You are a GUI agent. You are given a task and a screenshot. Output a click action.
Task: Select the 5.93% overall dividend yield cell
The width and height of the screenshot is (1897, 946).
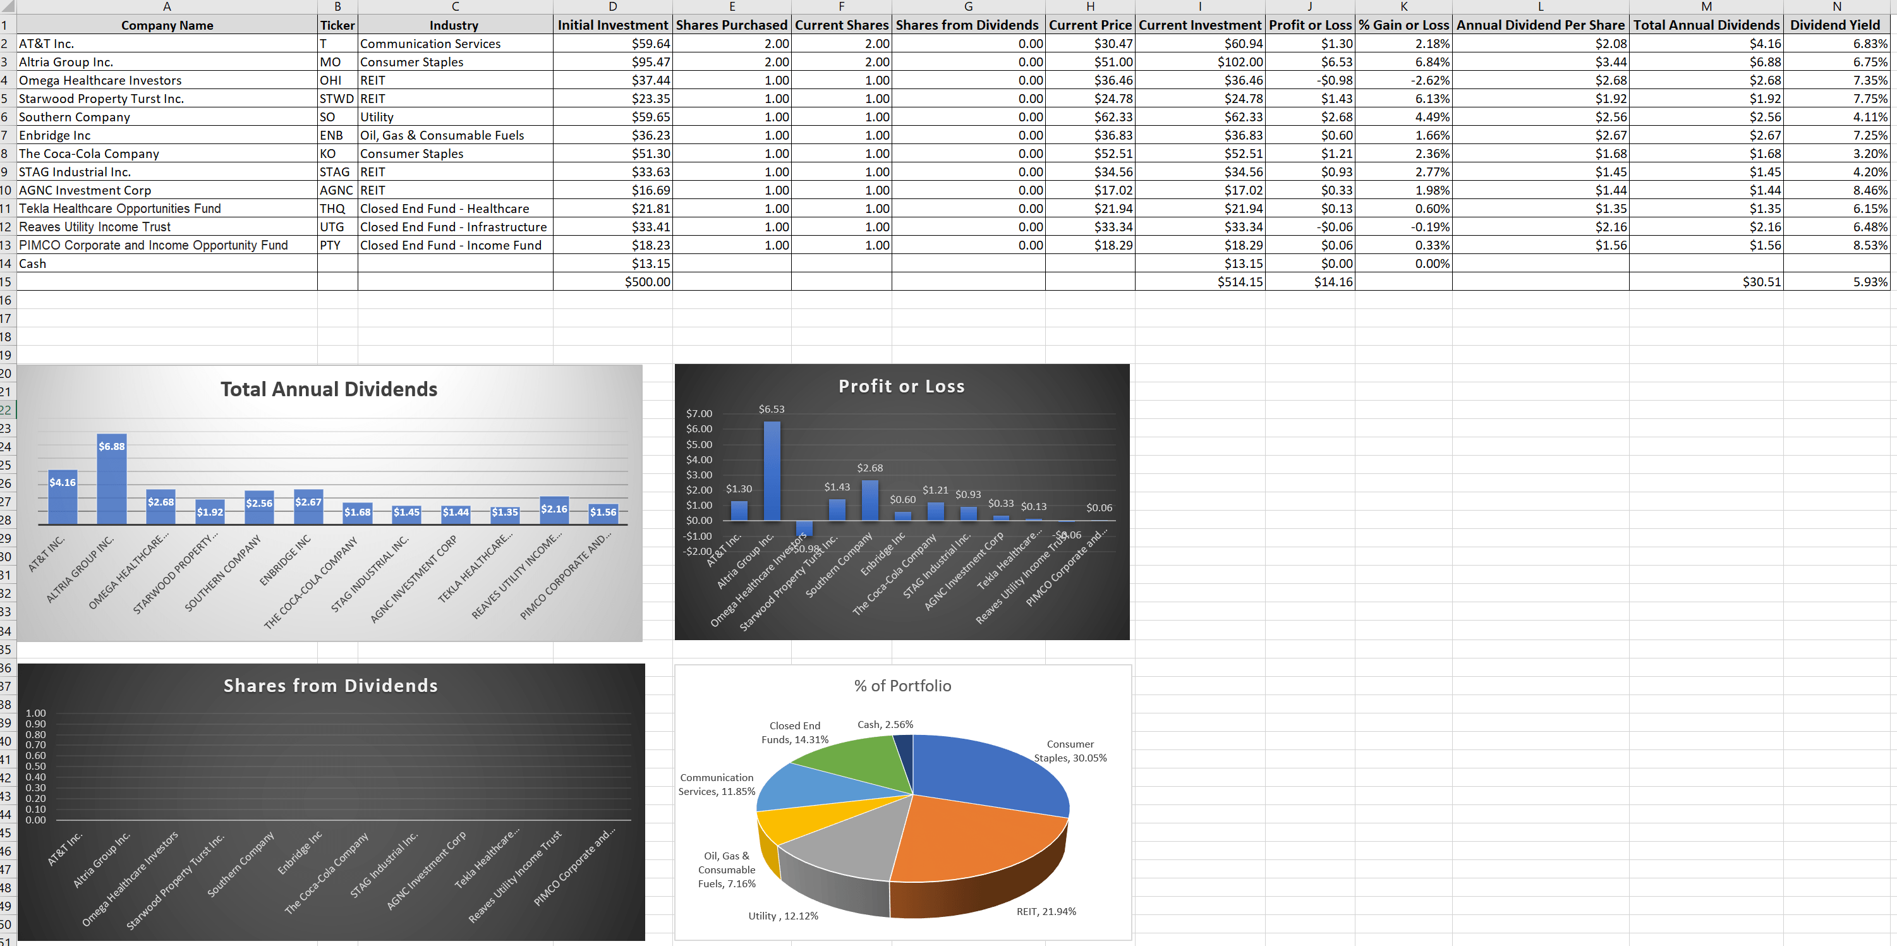[x=1836, y=282]
